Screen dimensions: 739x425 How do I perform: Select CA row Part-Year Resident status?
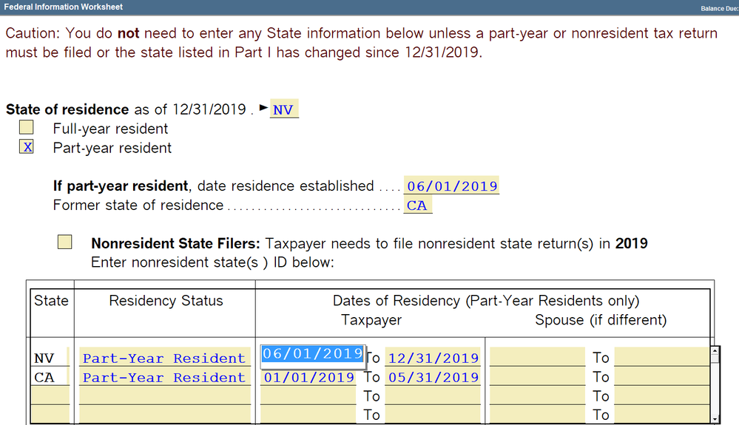point(164,377)
